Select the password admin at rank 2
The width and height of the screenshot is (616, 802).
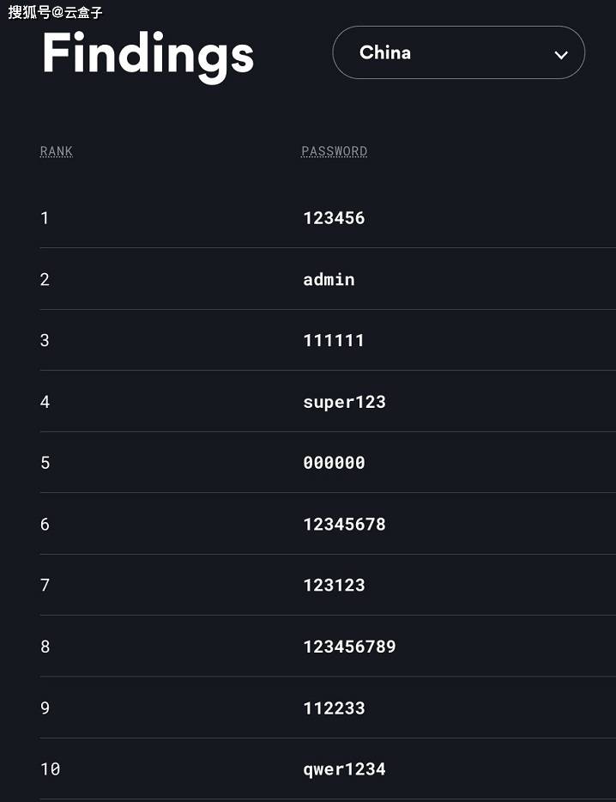[x=329, y=279]
